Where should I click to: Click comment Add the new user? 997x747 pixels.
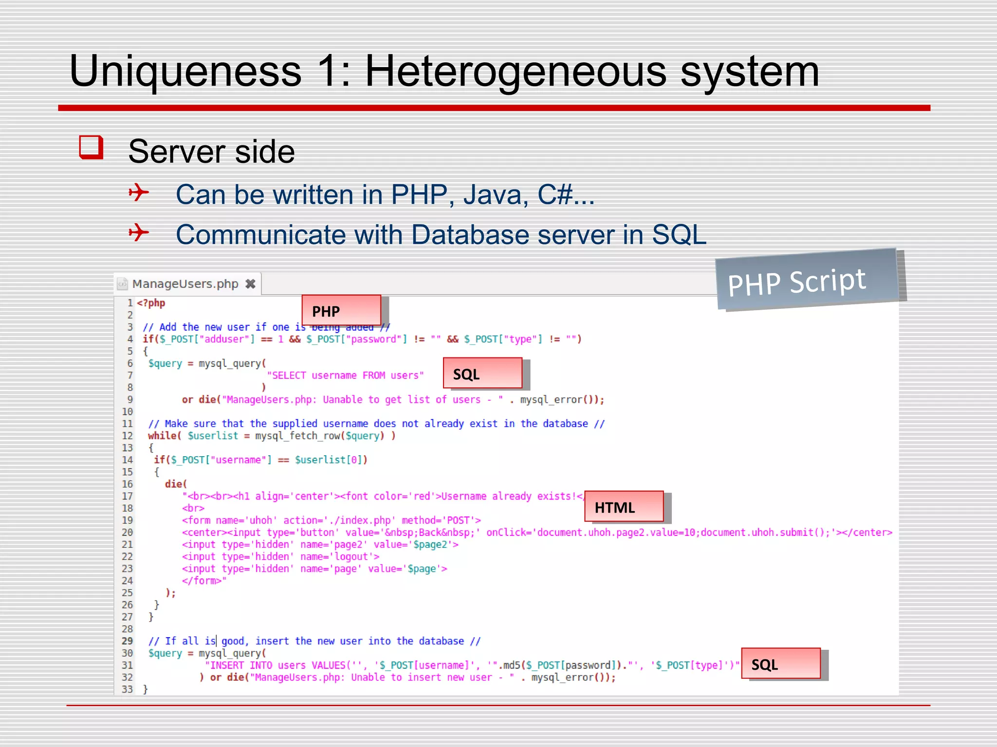pos(266,327)
